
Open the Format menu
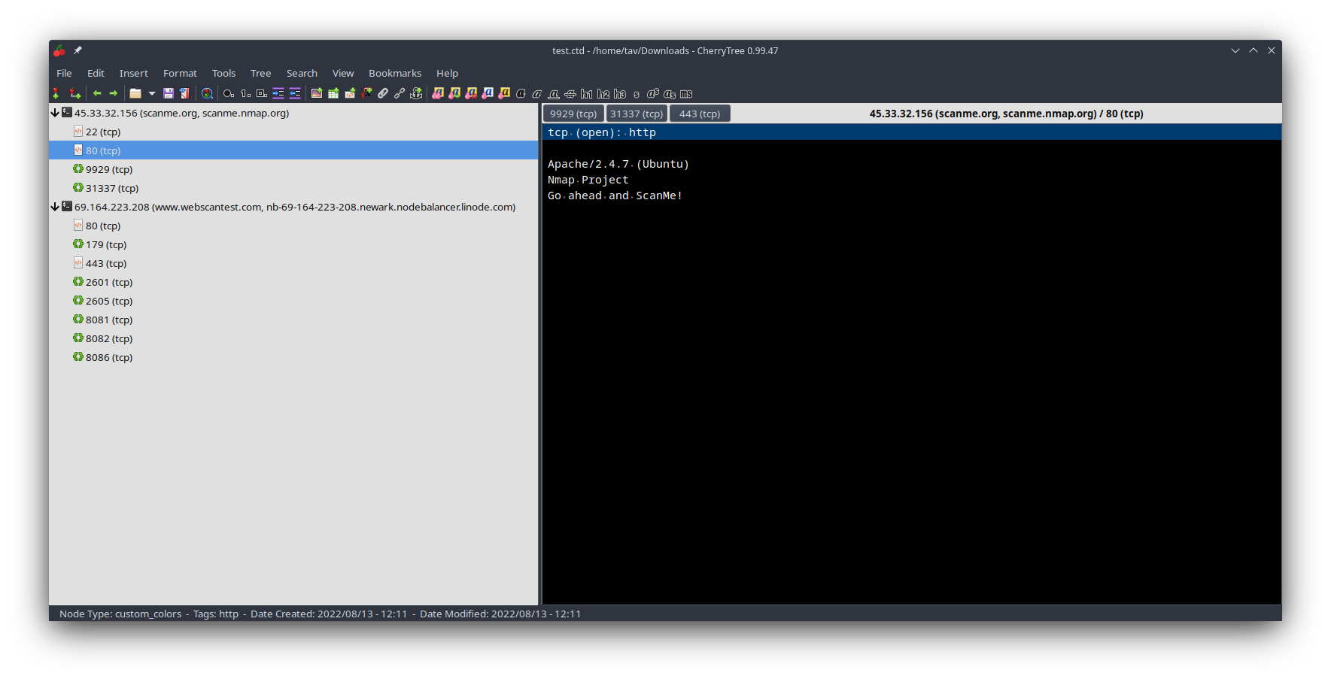[180, 73]
